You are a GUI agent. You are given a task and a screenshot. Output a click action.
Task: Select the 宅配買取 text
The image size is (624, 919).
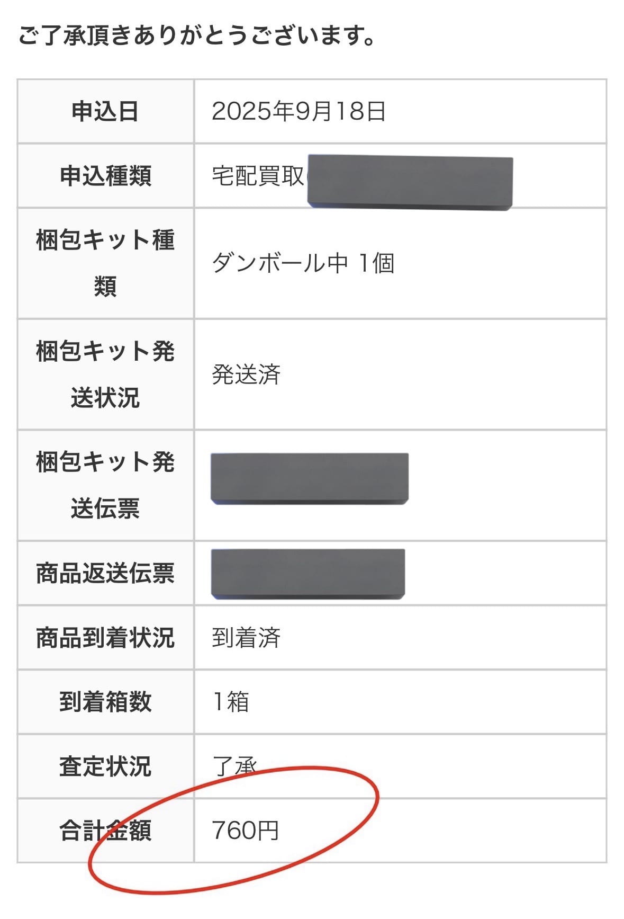(x=258, y=176)
